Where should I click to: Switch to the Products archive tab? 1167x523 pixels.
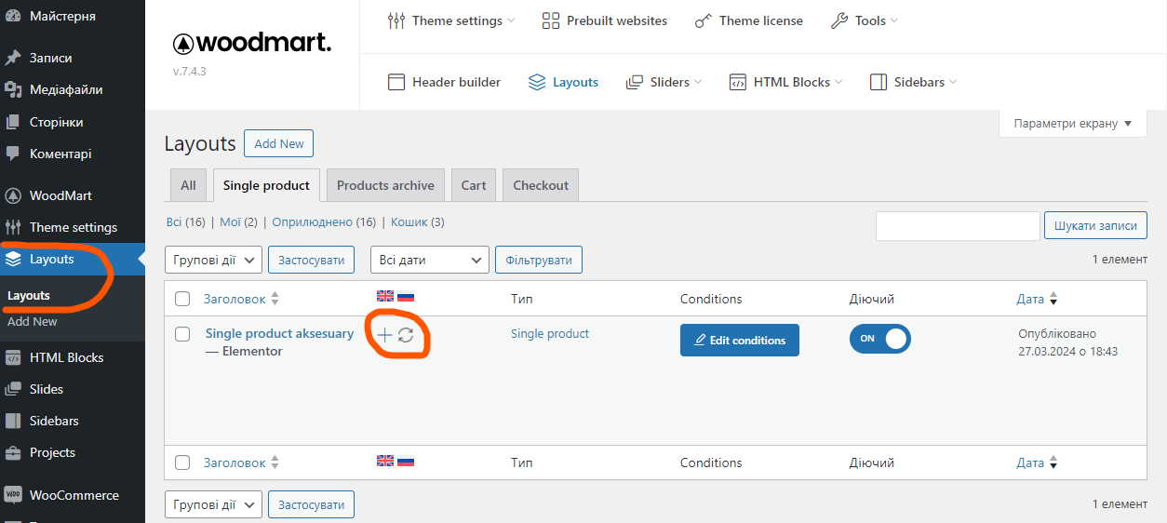point(385,185)
